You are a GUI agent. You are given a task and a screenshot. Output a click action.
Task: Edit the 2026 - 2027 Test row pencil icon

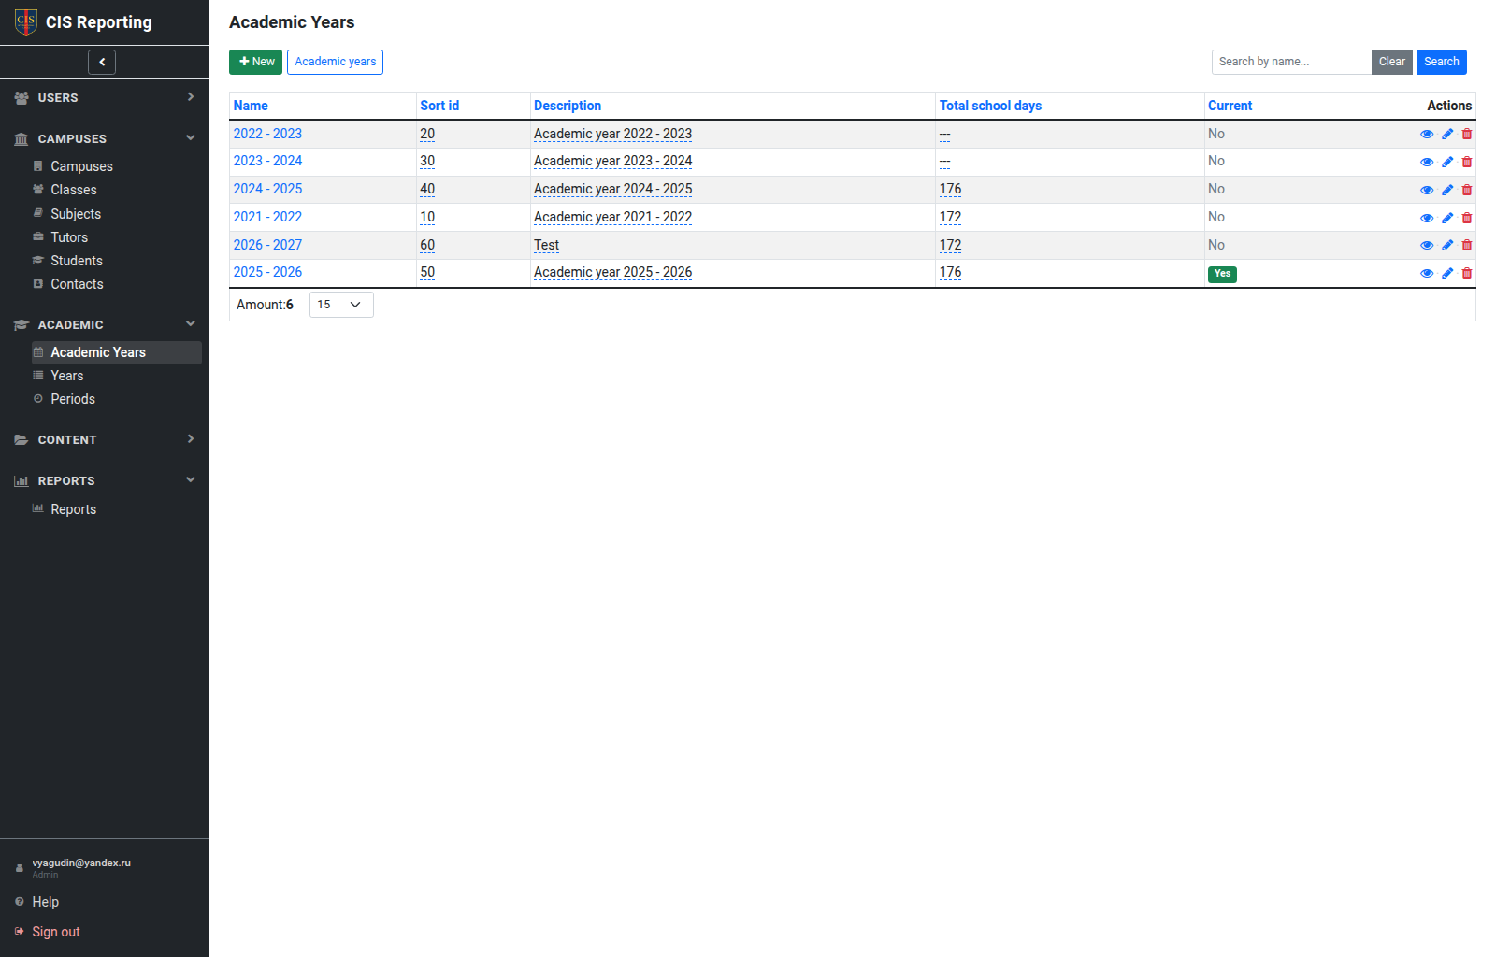1447,246
